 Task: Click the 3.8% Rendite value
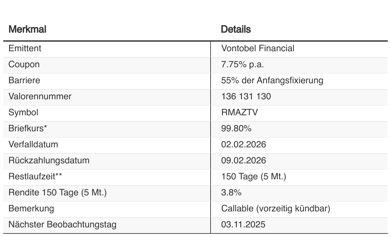click(231, 192)
